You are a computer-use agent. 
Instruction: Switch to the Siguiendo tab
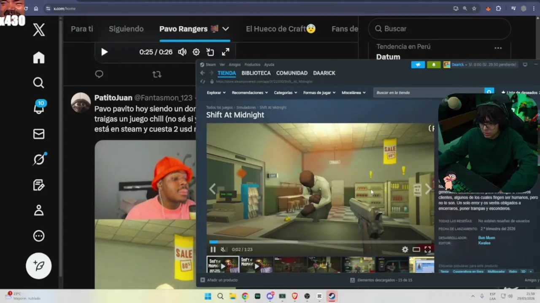click(126, 29)
